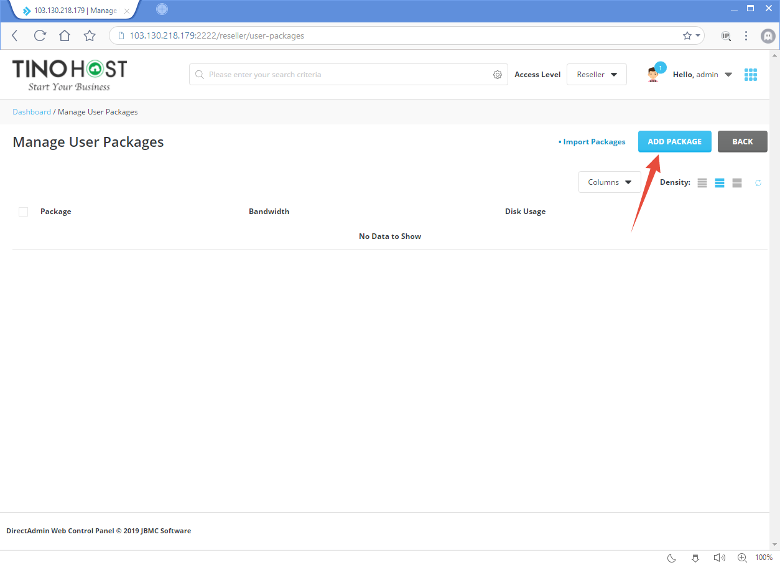Expand the Hello, admin user menu
780x565 pixels.
(x=702, y=75)
